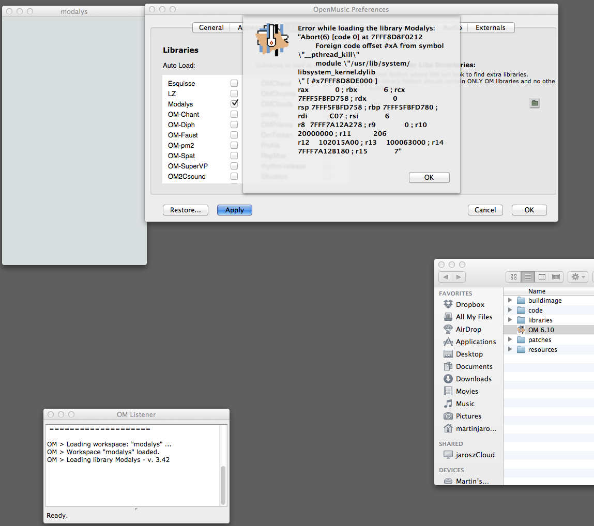Enable OM2Csound auto load checkbox
594x526 pixels.
point(234,176)
